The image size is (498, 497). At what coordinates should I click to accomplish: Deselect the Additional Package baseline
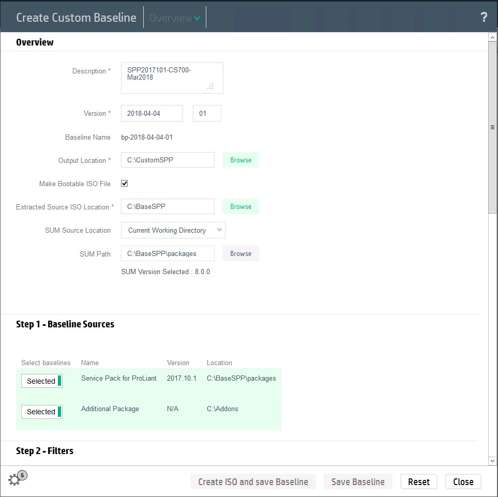41,412
